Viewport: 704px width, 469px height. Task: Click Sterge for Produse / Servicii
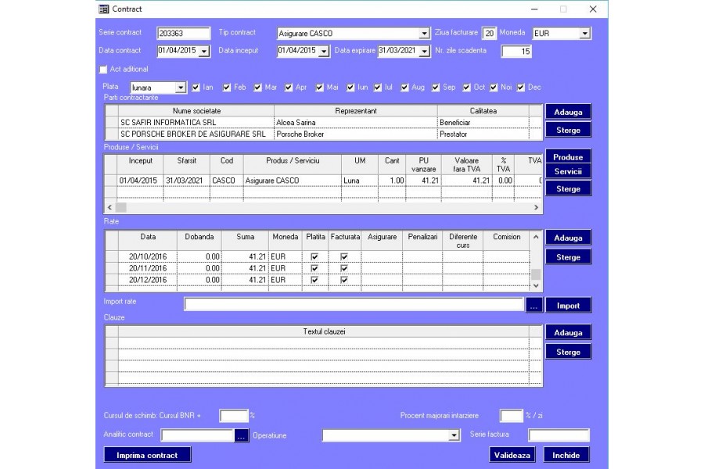pyautogui.click(x=568, y=188)
